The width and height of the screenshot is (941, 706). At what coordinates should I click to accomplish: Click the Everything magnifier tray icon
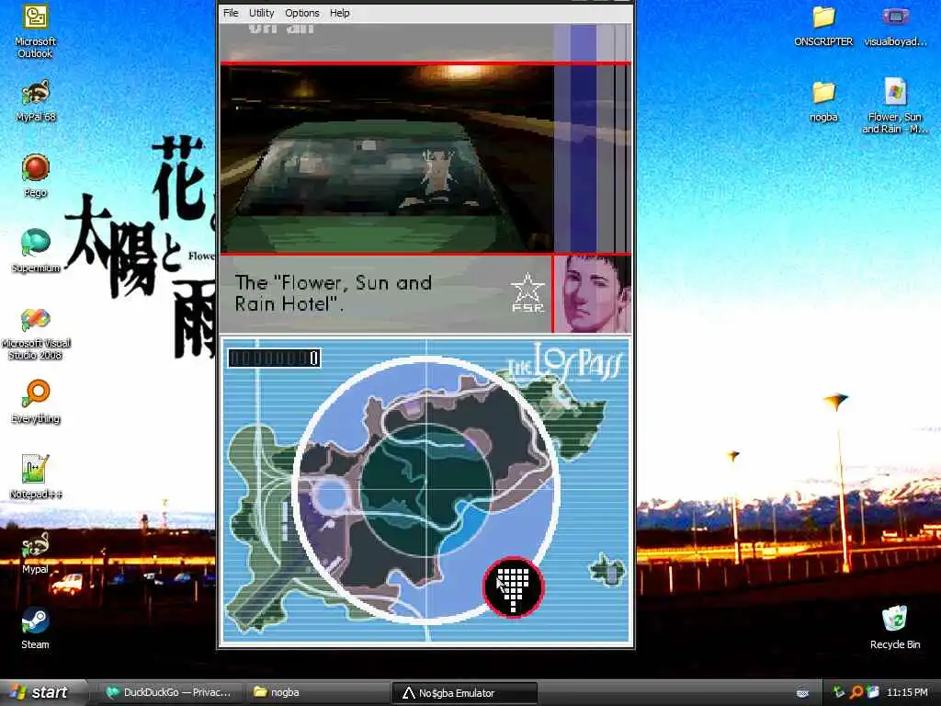pyautogui.click(x=856, y=692)
